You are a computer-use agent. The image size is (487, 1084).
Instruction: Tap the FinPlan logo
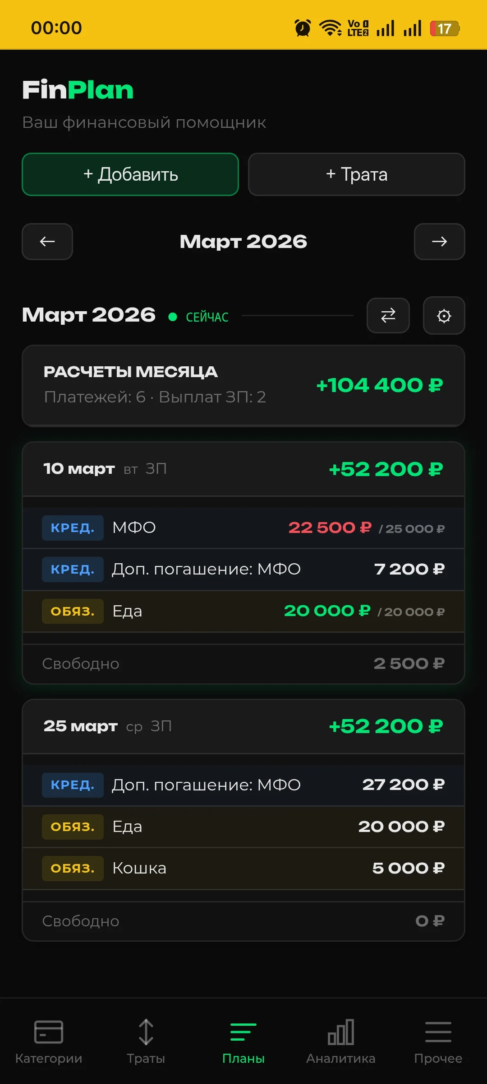pos(78,90)
